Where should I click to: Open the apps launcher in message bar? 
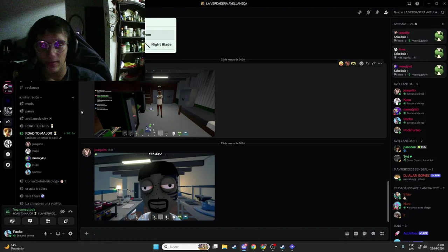tap(382, 233)
